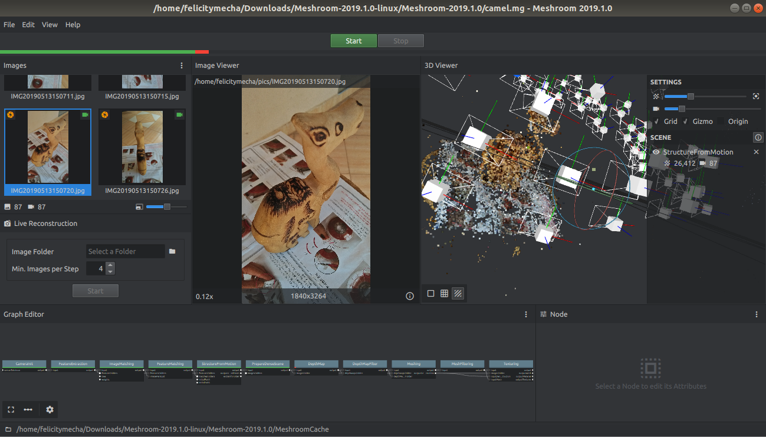Remove StructureFromMotion from the scene

click(756, 152)
